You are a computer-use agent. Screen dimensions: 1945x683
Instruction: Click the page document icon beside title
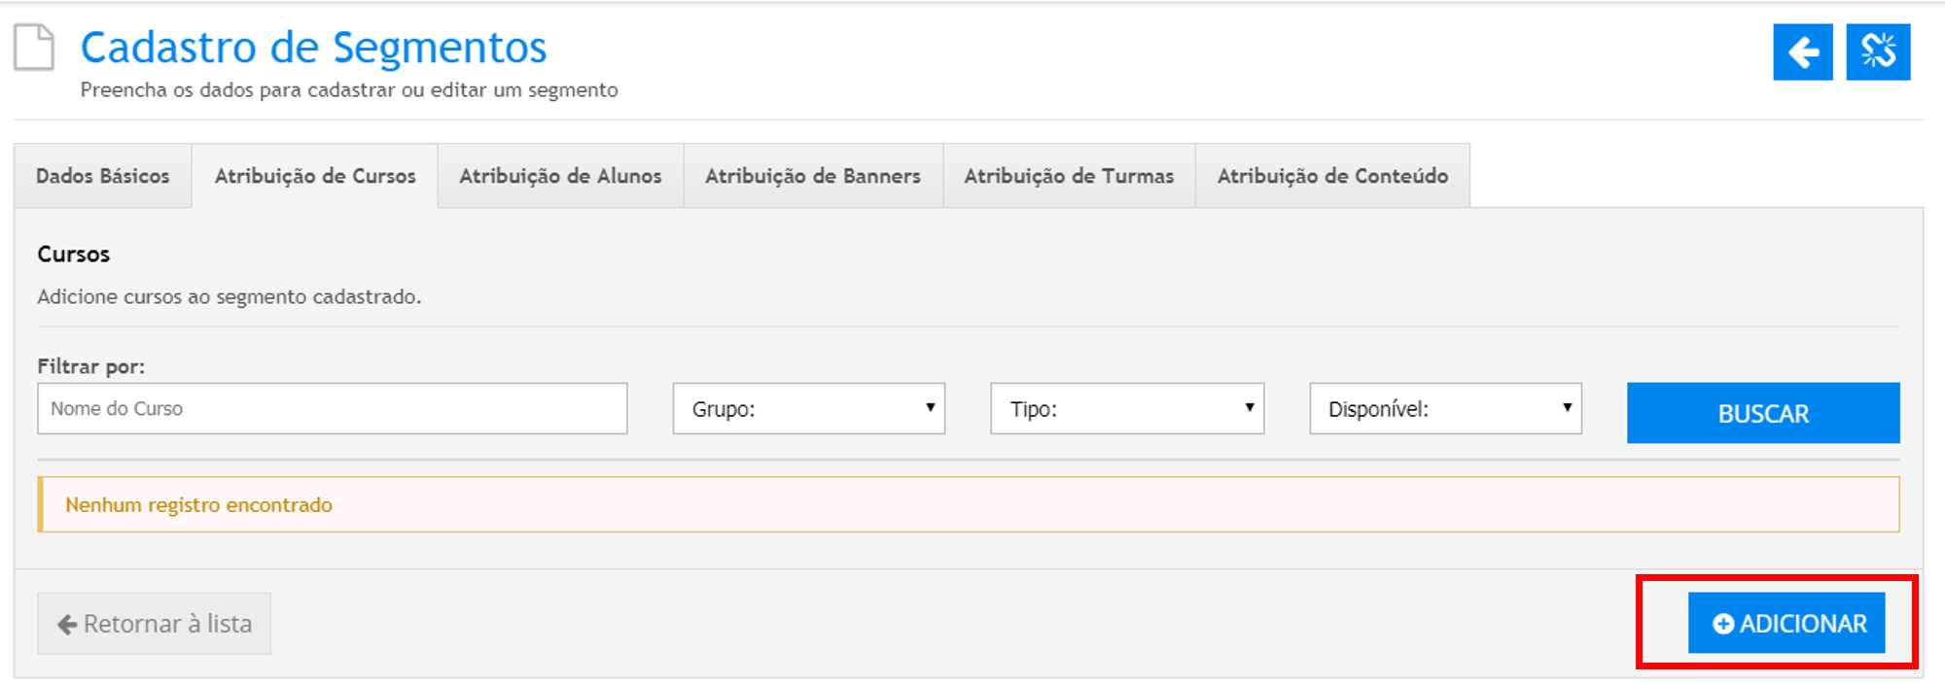tap(34, 48)
